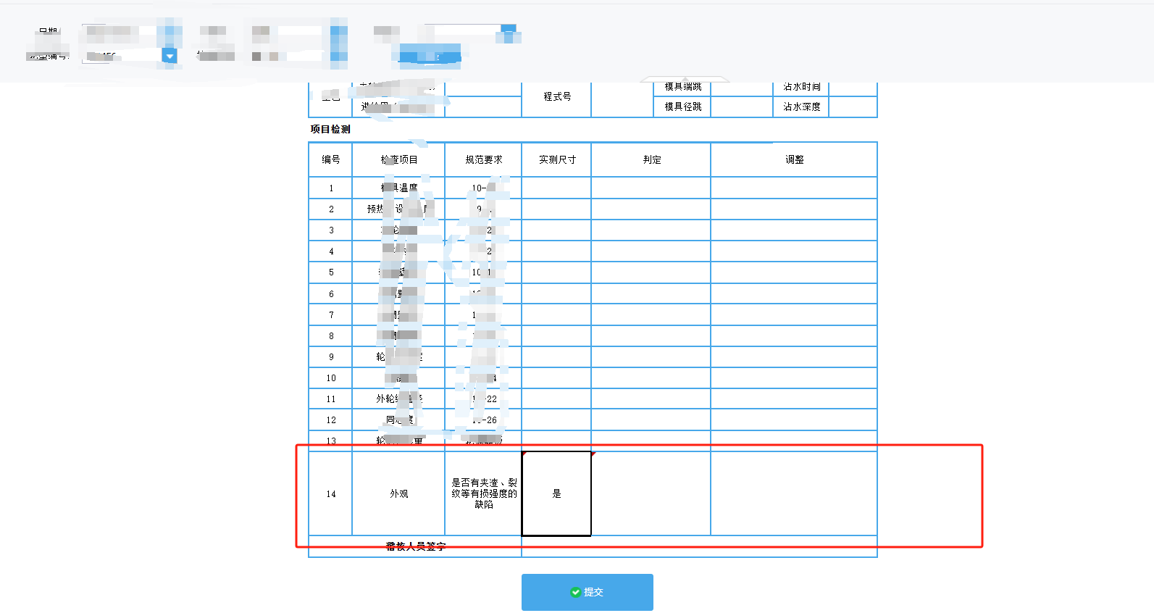The image size is (1154, 613).
Task: Click the blue button in the filter bar
Action: pyautogui.click(x=430, y=55)
